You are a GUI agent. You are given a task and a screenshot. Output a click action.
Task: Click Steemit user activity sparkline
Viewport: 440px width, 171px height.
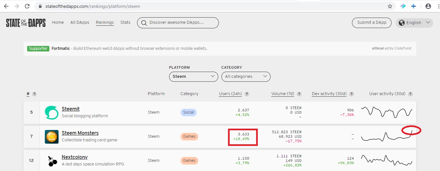[386, 112]
